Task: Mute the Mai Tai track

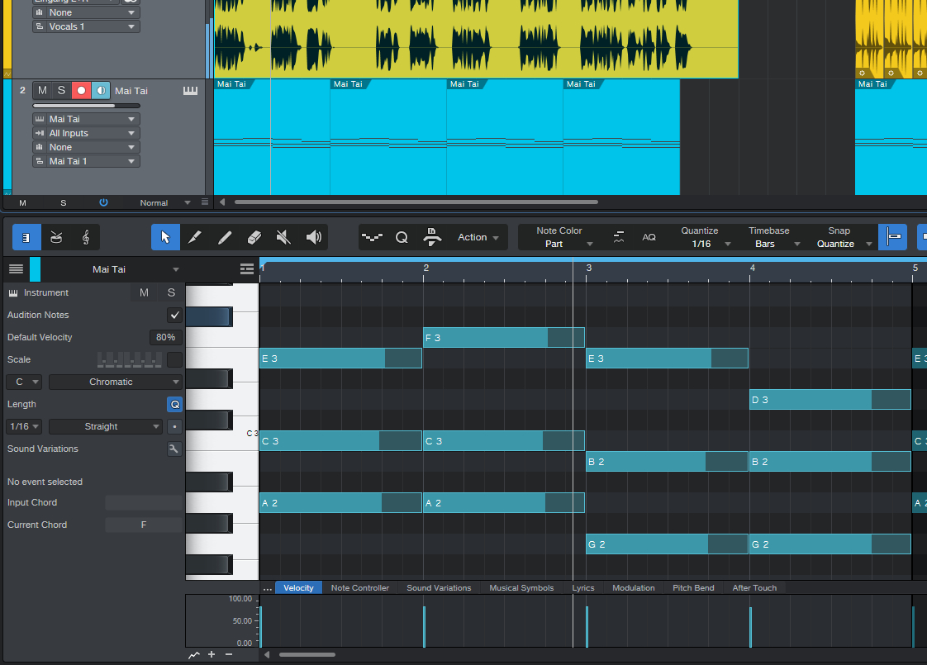Action: point(42,91)
